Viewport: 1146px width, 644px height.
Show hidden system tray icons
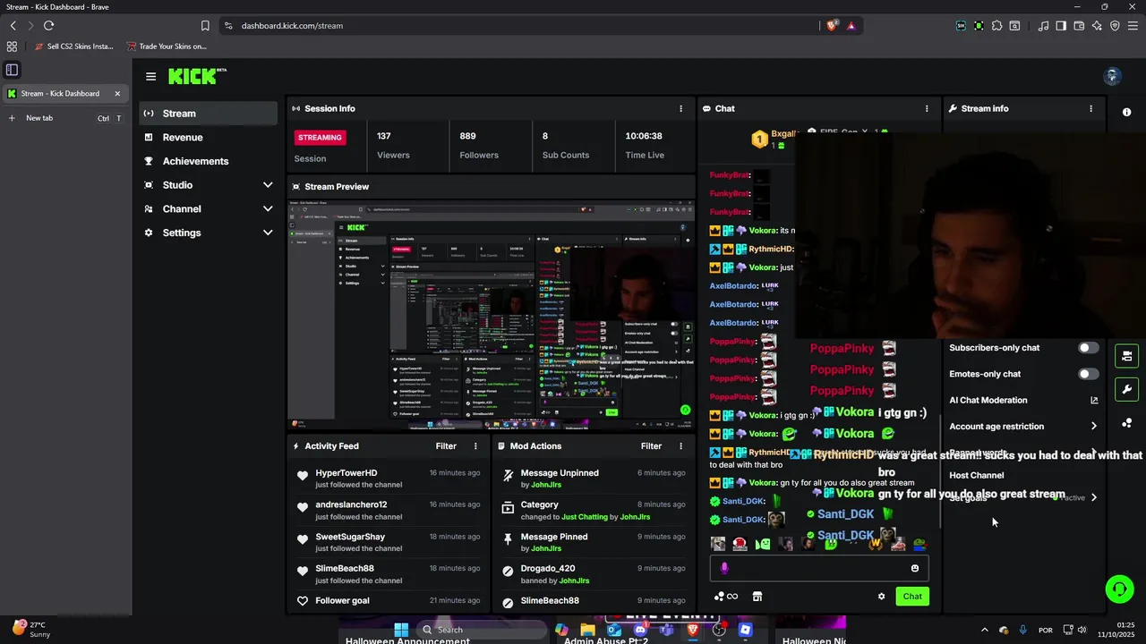(x=984, y=630)
